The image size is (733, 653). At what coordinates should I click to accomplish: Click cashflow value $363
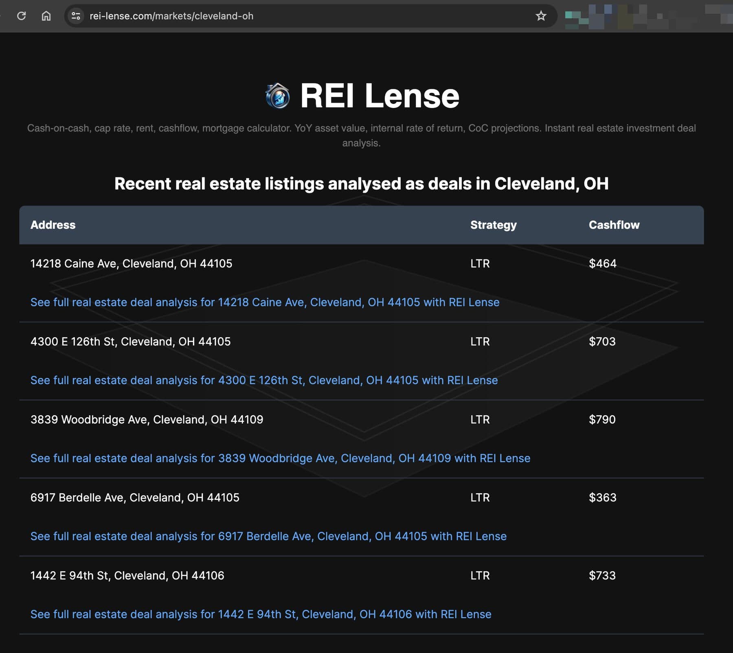point(603,497)
